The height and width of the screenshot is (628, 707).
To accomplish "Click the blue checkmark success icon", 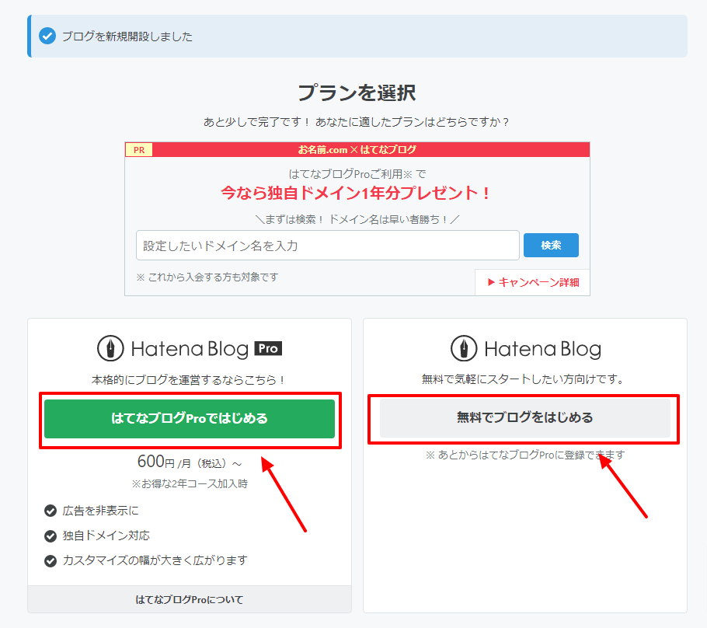I will [47, 36].
